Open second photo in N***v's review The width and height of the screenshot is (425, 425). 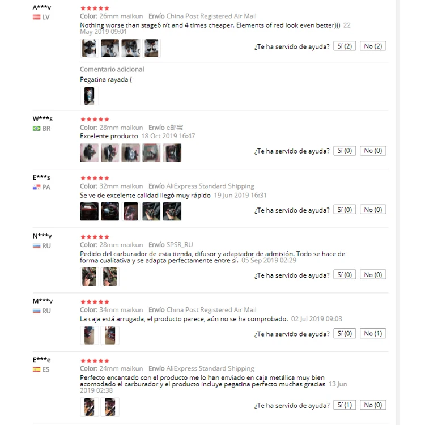point(110,277)
